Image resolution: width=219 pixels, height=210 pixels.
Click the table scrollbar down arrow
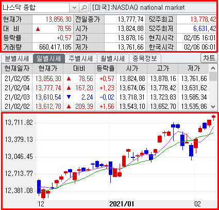coord(213,107)
